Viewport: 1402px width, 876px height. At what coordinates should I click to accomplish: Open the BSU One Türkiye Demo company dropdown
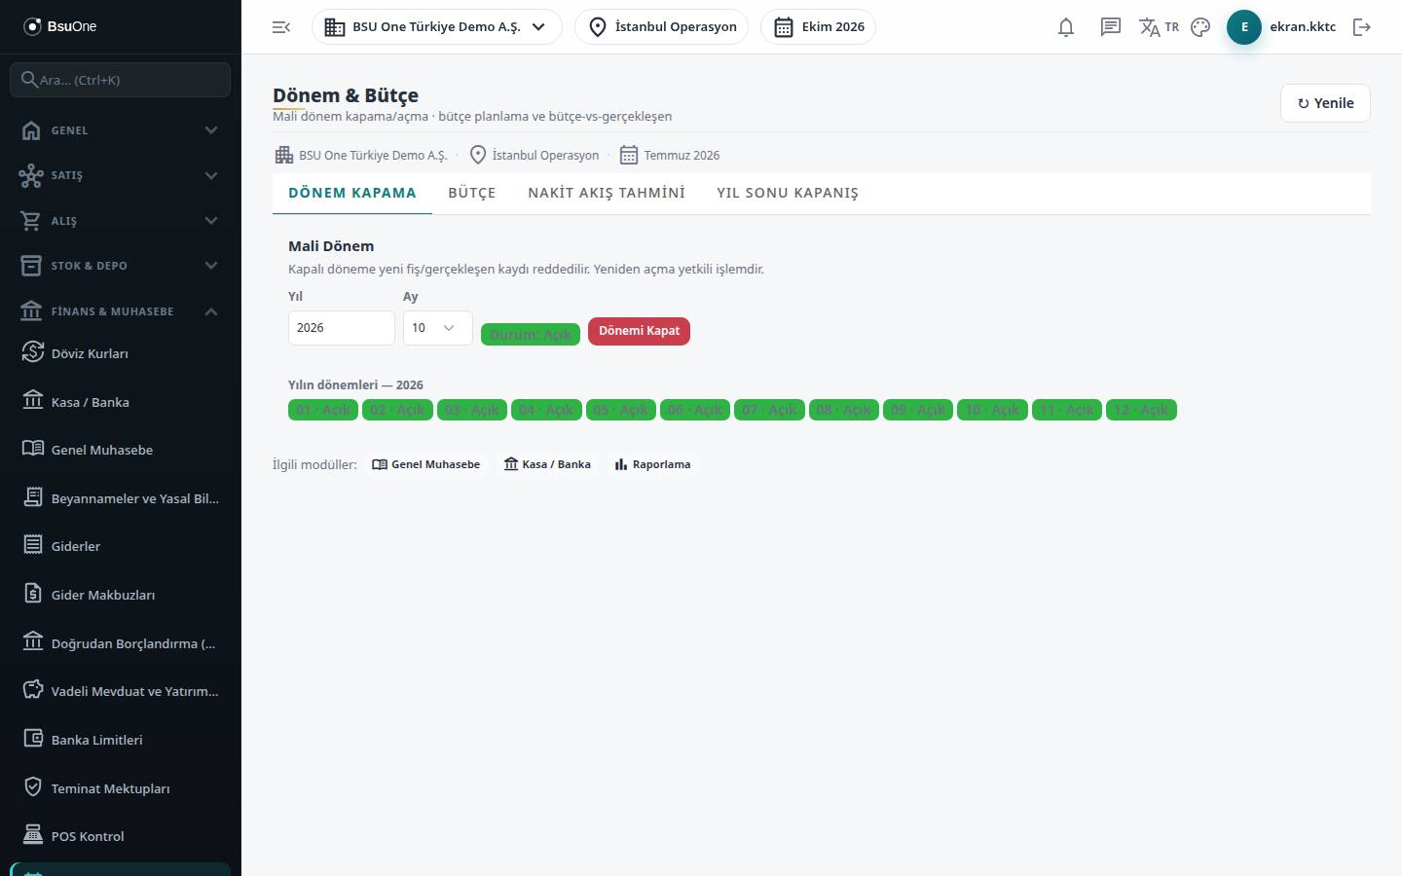[x=437, y=27]
